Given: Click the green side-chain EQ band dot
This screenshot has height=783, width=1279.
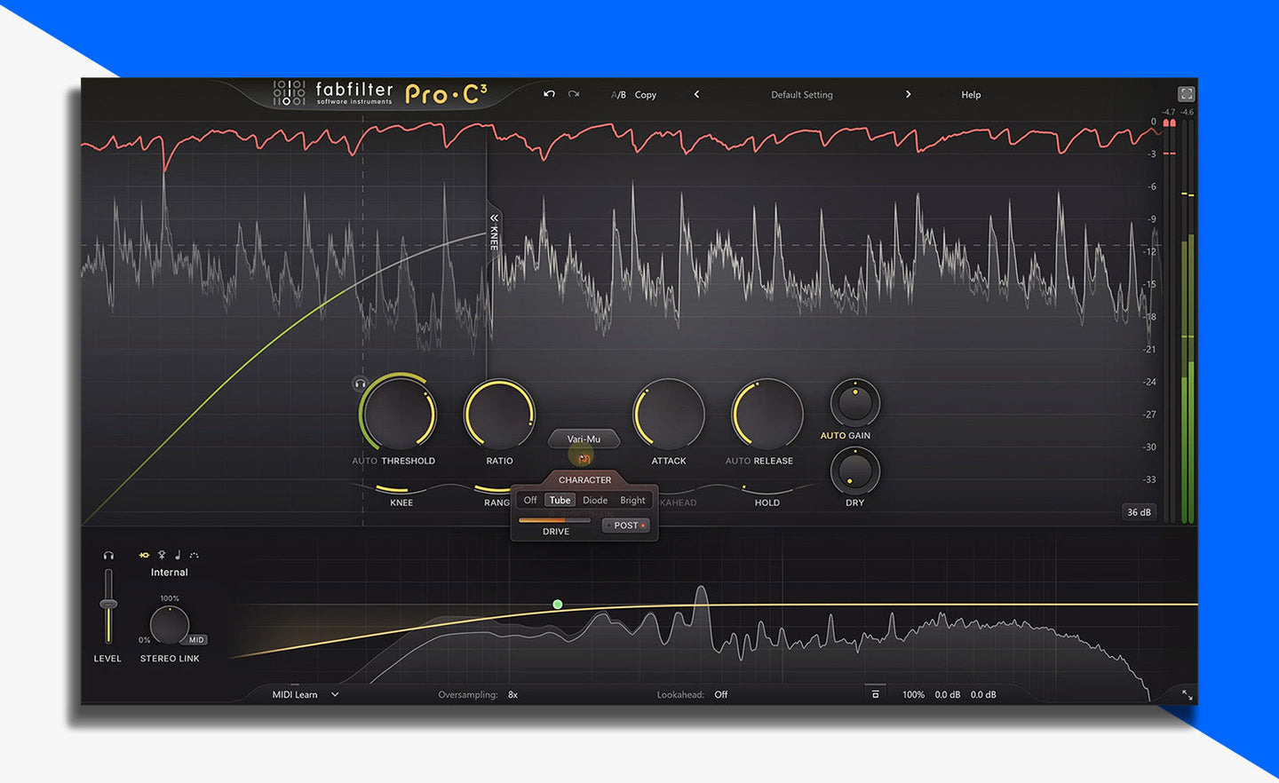Looking at the screenshot, I should click(x=558, y=605).
